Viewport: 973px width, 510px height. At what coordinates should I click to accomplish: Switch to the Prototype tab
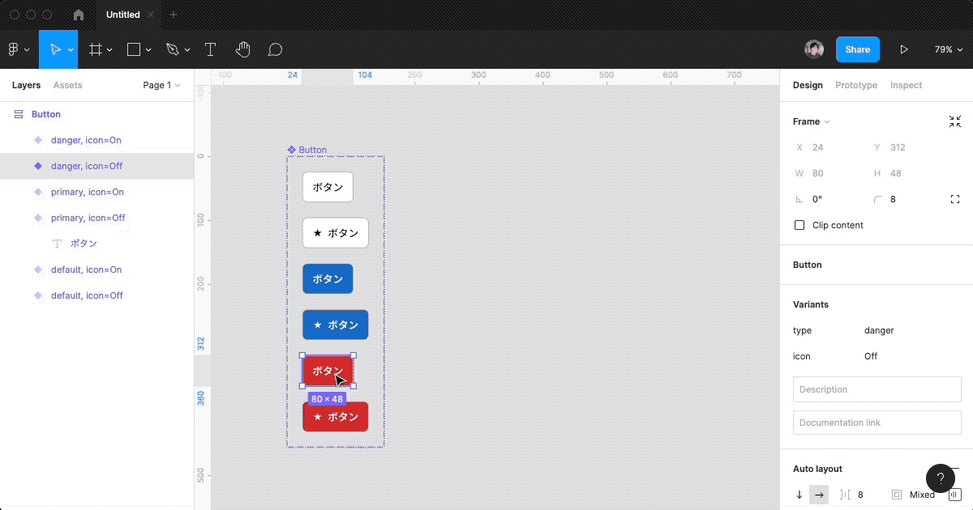[x=855, y=85]
